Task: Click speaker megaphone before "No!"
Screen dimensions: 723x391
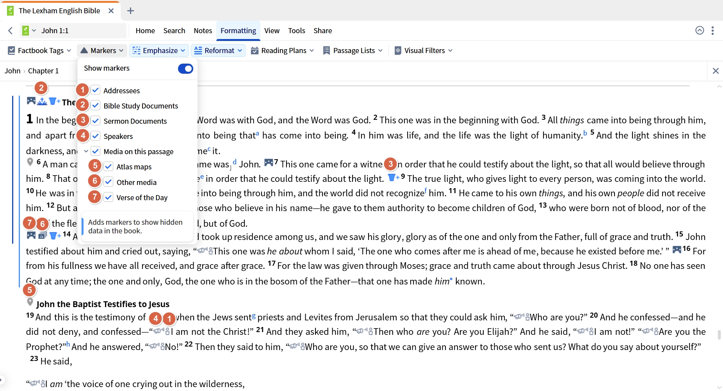Action: pyautogui.click(x=154, y=346)
